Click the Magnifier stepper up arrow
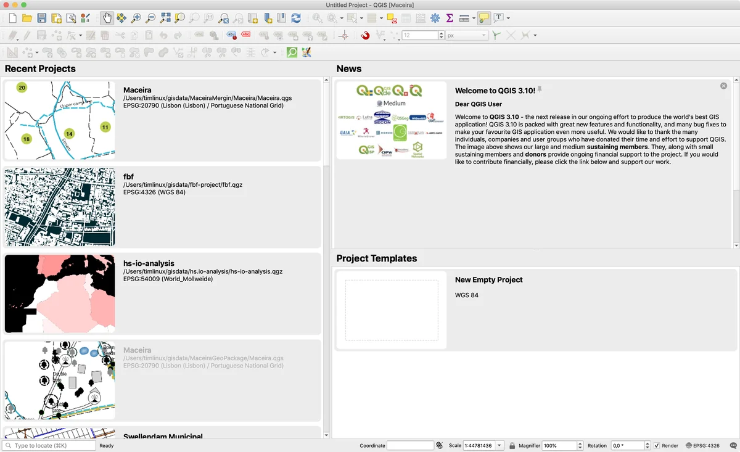The width and height of the screenshot is (740, 452). tap(580, 443)
